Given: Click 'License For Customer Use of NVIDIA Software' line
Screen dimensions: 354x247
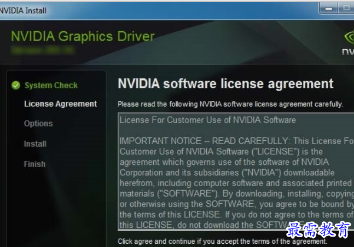Looking at the screenshot, I should point(208,120).
